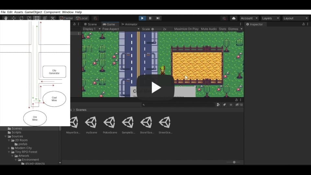Screen dimensions: 311x175
Task: Open custom editor tools
Action: [x=52, y=18]
